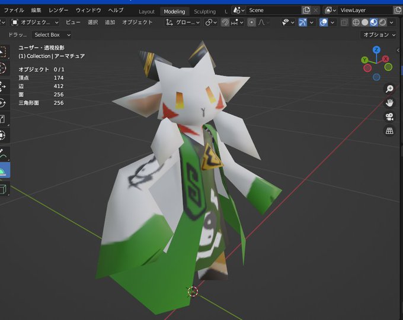Toggle snapping with the magnet icon

[x=225, y=22]
